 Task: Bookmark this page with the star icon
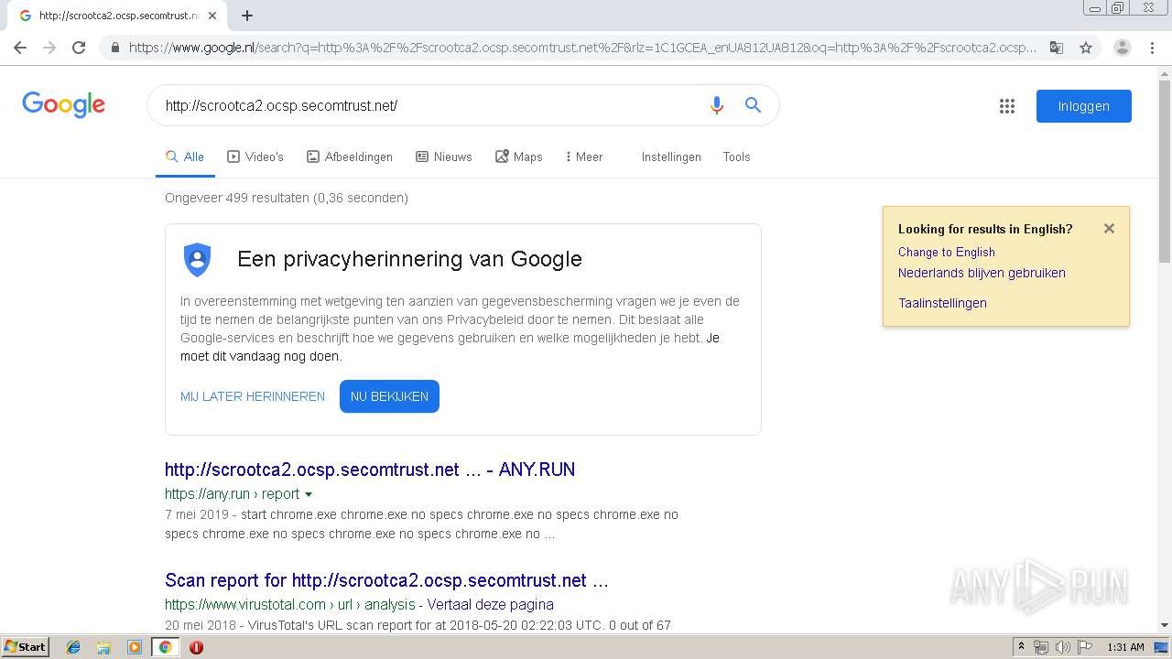(x=1086, y=48)
